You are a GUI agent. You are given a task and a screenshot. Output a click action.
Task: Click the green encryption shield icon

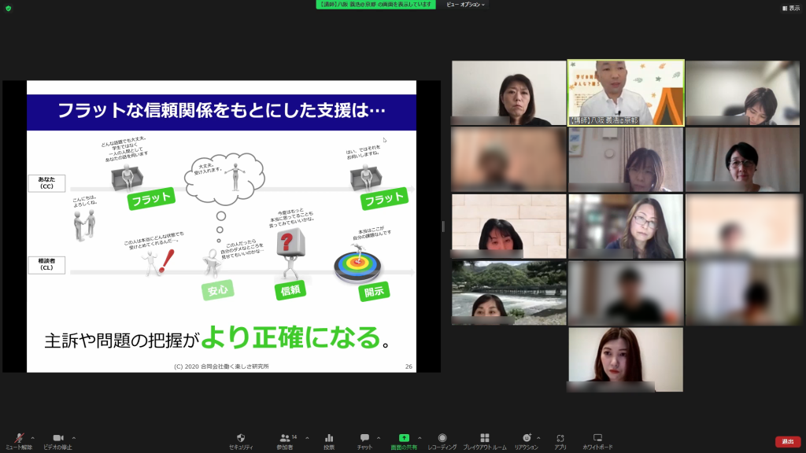[x=9, y=8]
